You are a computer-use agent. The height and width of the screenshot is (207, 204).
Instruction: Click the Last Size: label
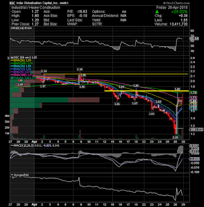[75, 20]
